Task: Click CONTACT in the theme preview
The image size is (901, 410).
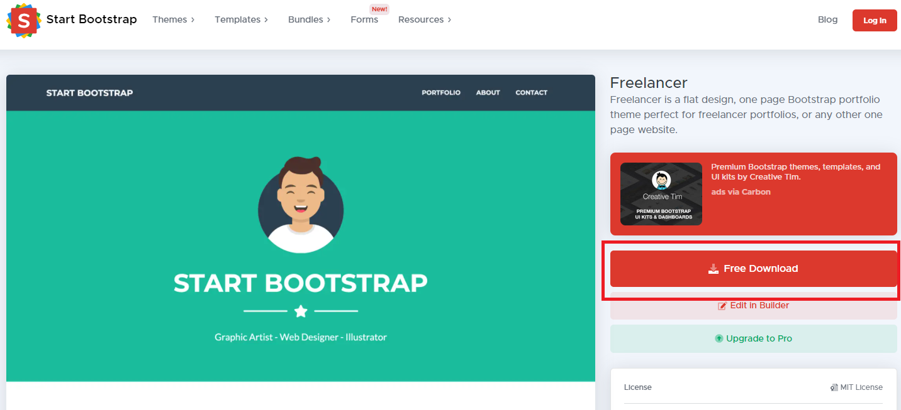Action: pyautogui.click(x=532, y=93)
